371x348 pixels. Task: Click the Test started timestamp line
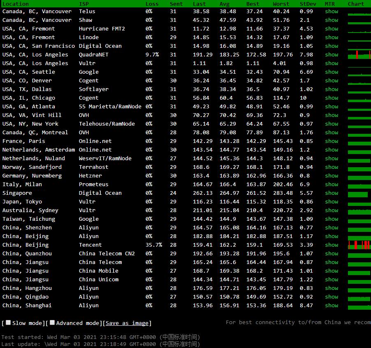coord(100,337)
